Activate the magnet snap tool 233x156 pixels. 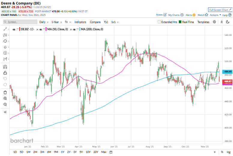[x=5, y=67]
